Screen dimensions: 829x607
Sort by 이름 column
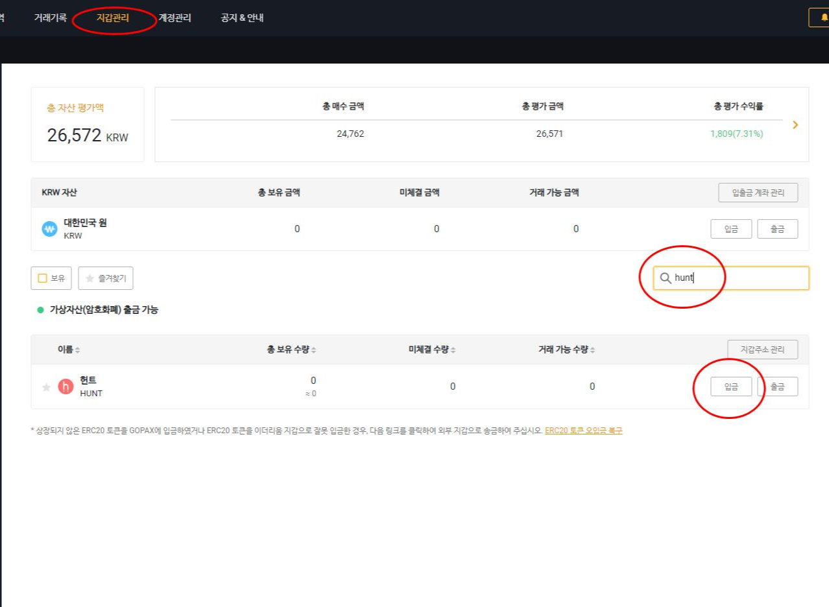pyautogui.click(x=69, y=350)
